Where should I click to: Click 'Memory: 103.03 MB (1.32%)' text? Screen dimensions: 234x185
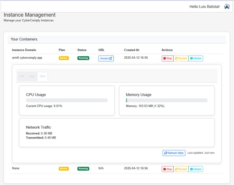click(145, 106)
